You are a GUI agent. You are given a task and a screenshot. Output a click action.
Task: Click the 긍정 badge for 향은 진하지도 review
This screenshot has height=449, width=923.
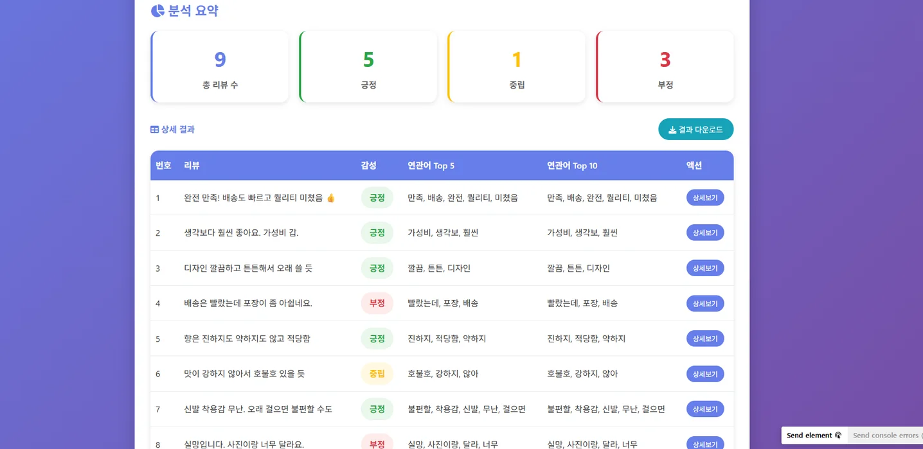click(x=377, y=339)
